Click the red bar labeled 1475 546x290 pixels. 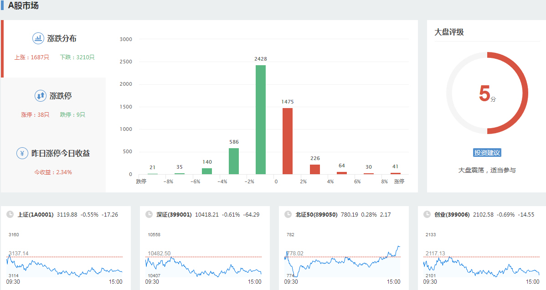click(288, 141)
